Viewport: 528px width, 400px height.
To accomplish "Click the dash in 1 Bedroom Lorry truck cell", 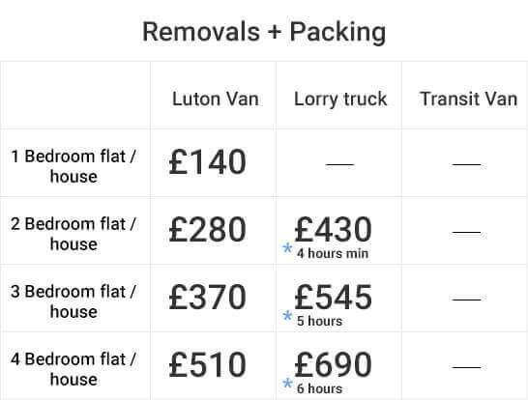I will (339, 164).
